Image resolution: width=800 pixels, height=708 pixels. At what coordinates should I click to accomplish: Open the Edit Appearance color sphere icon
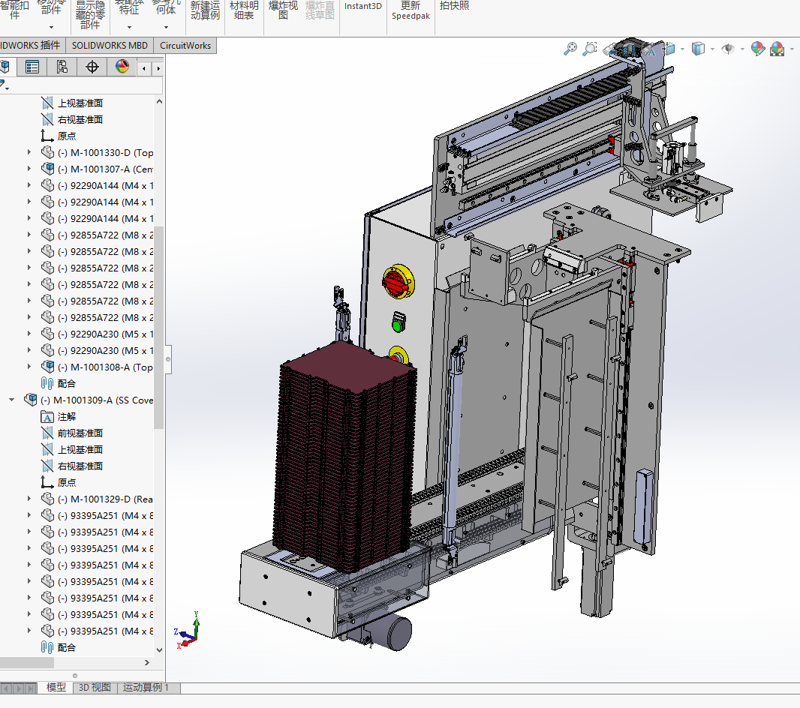point(758,49)
